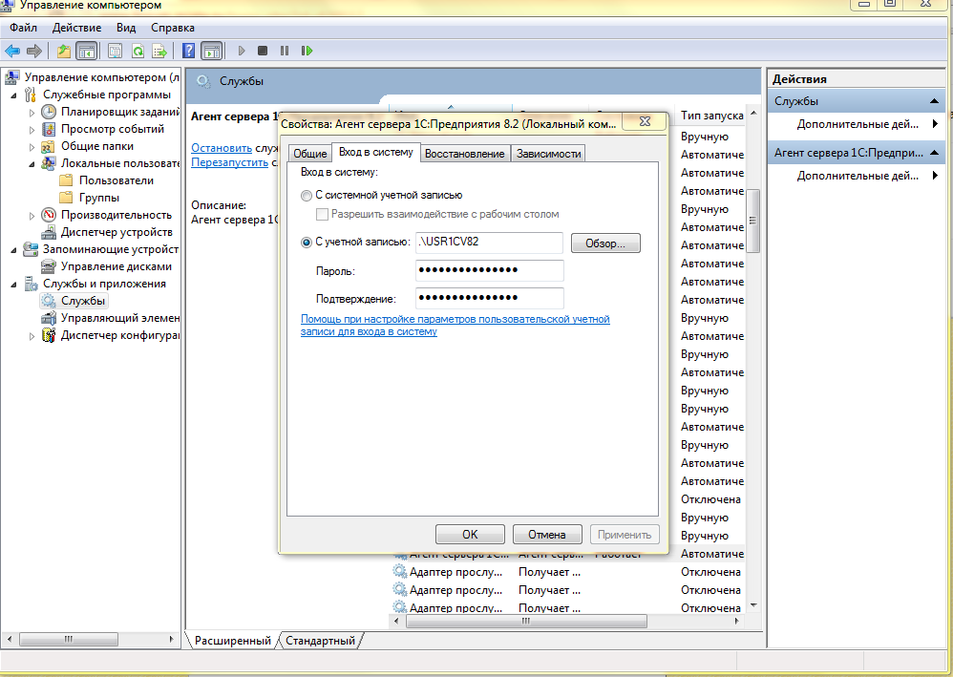The image size is (953, 677).
Task: Switch to the Расширенный view tab
Action: pos(233,641)
